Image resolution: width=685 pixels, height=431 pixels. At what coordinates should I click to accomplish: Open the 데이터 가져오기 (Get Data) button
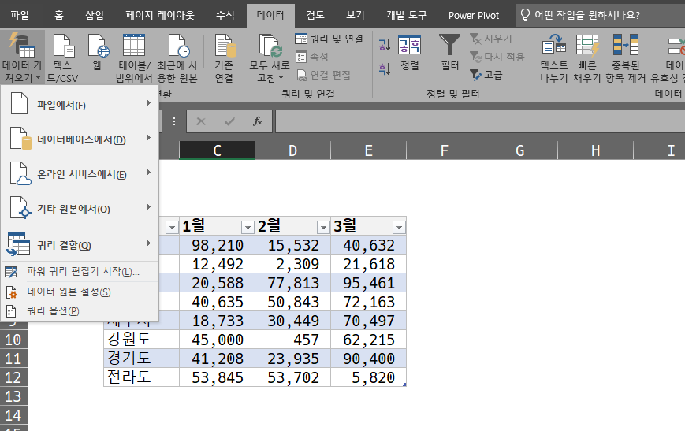22,58
